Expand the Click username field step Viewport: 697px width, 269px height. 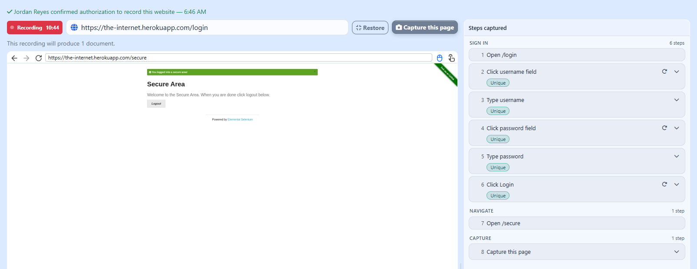point(677,72)
